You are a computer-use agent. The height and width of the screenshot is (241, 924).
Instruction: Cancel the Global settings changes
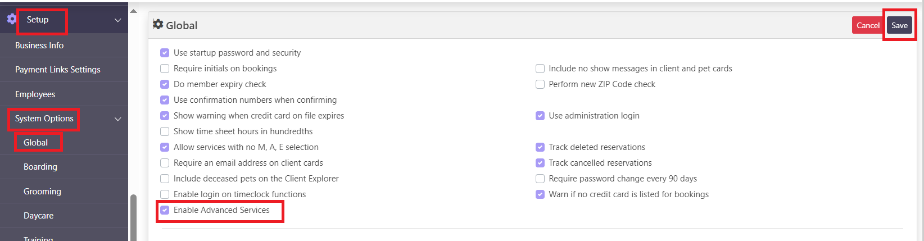(868, 25)
